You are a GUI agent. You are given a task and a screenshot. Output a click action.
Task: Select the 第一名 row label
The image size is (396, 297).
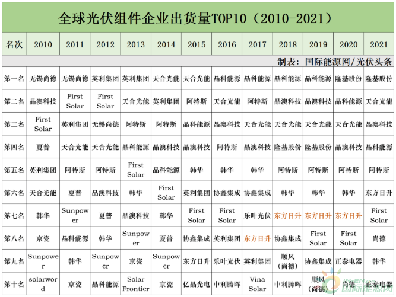click(14, 78)
